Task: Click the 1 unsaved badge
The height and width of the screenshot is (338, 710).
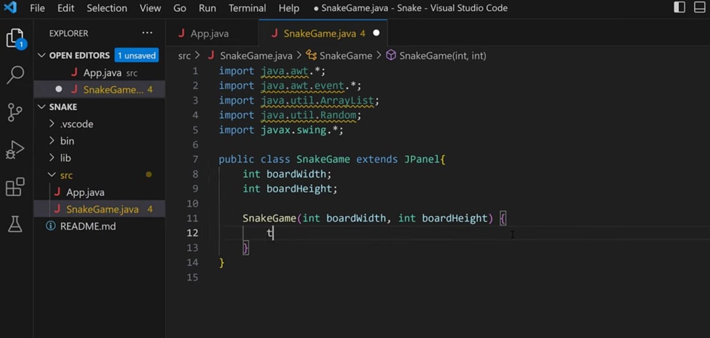Action: [x=136, y=55]
